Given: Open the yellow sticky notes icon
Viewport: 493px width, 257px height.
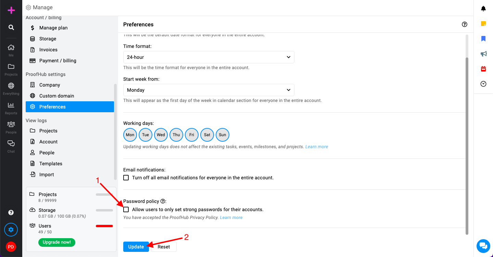Looking at the screenshot, I should 483,24.
